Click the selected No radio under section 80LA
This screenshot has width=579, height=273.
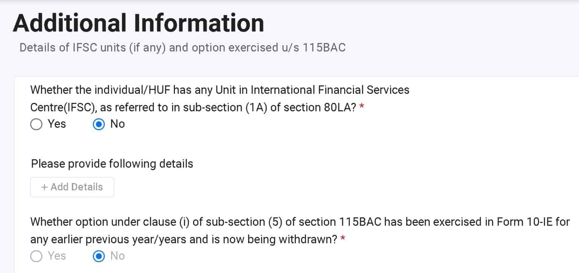(98, 124)
